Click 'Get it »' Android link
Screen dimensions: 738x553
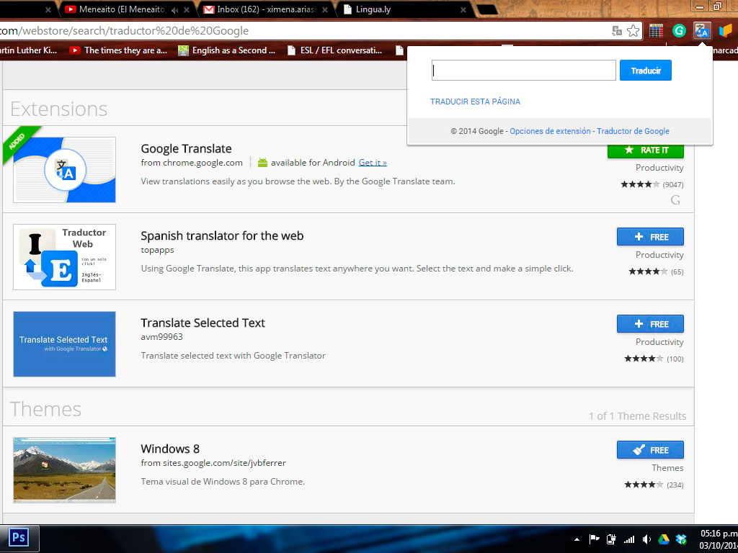373,163
